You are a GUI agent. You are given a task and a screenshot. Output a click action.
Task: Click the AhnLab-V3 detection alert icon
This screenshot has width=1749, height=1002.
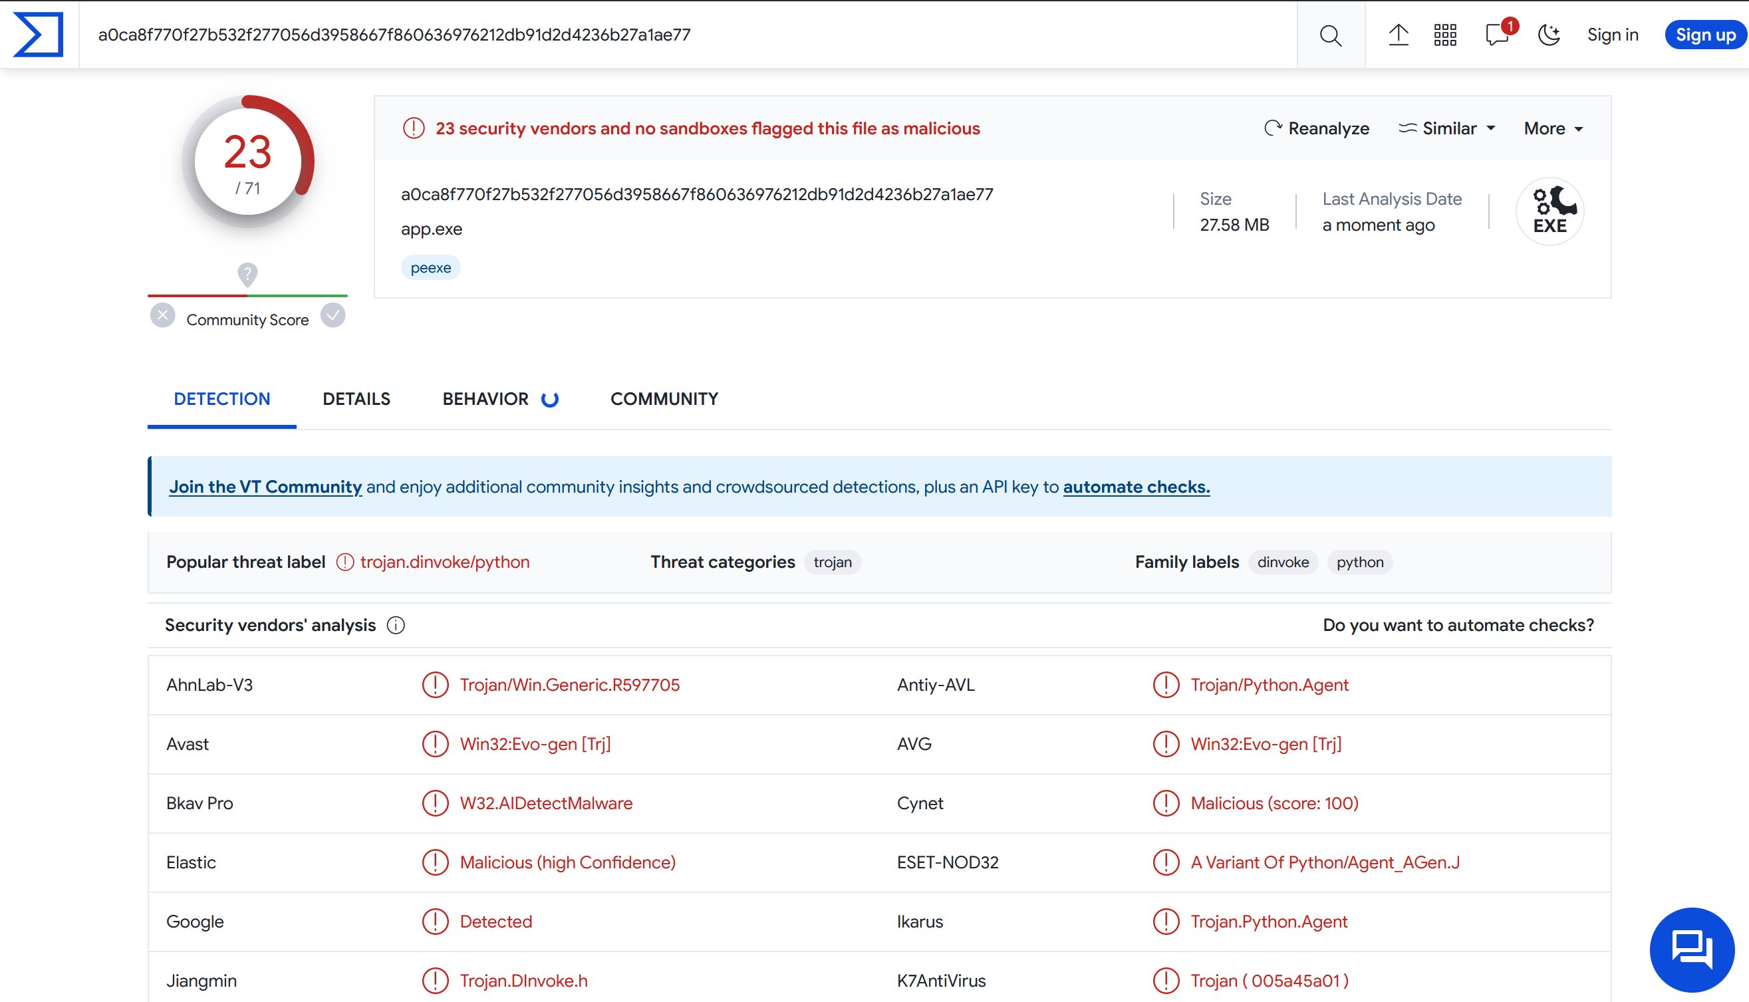tap(435, 685)
